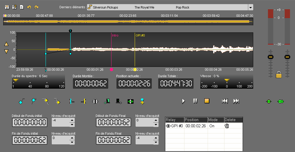This screenshot has width=295, height=152.
Task: Click the save-as icon with question mark
Action: [x=14, y=7]
